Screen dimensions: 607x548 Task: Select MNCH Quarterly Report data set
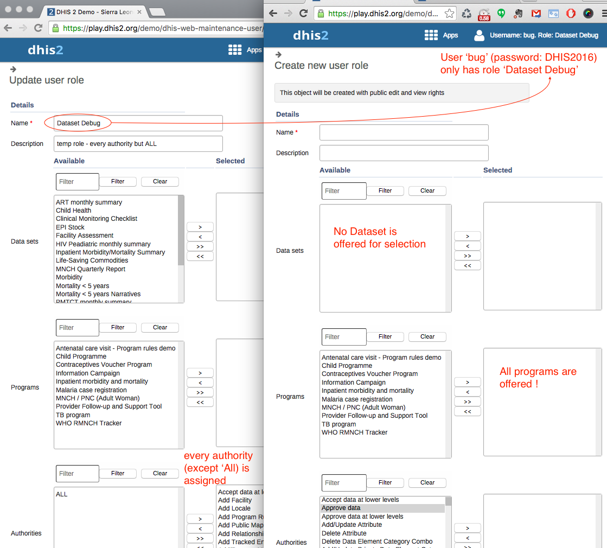pyautogui.click(x=91, y=269)
